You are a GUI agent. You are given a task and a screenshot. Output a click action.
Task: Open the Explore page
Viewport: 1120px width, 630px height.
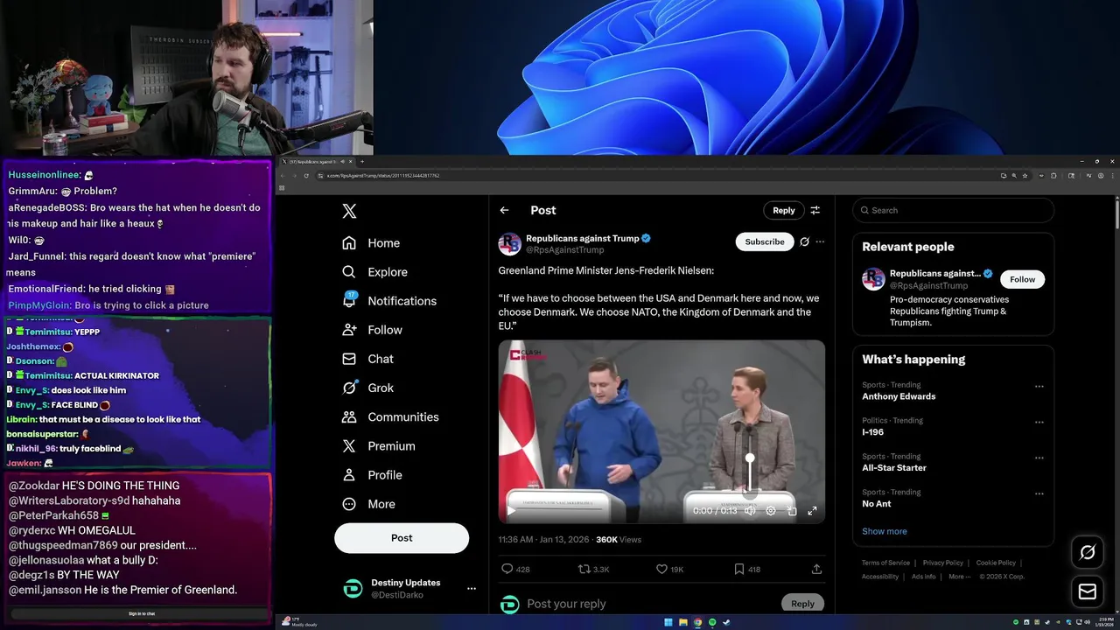(x=374, y=272)
